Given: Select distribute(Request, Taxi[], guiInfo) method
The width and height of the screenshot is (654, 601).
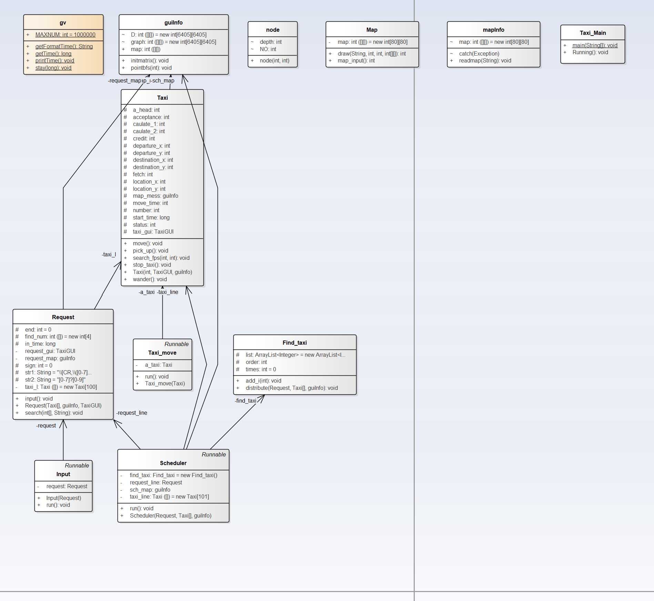Looking at the screenshot, I should coord(292,388).
